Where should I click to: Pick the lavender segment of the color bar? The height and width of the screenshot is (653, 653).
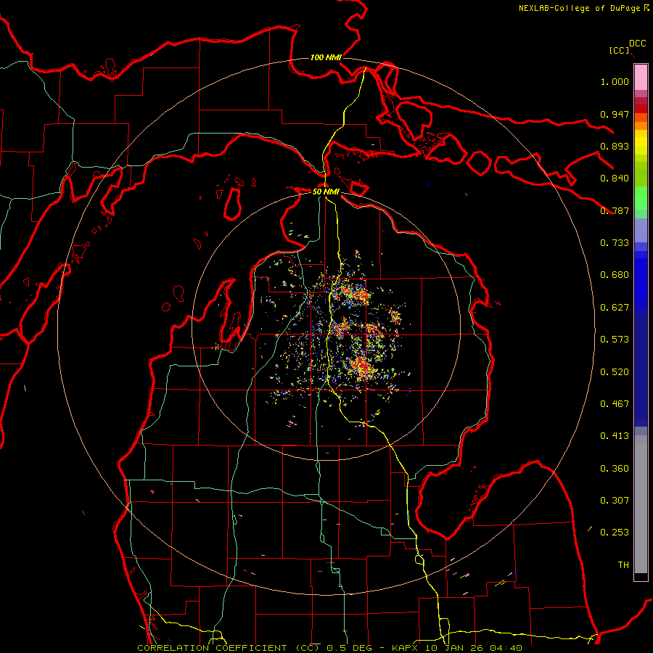pyautogui.click(x=641, y=230)
